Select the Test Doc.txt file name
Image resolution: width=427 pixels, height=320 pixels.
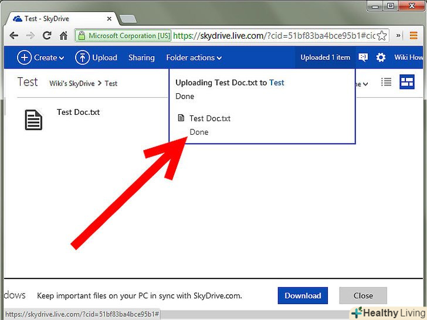[78, 112]
